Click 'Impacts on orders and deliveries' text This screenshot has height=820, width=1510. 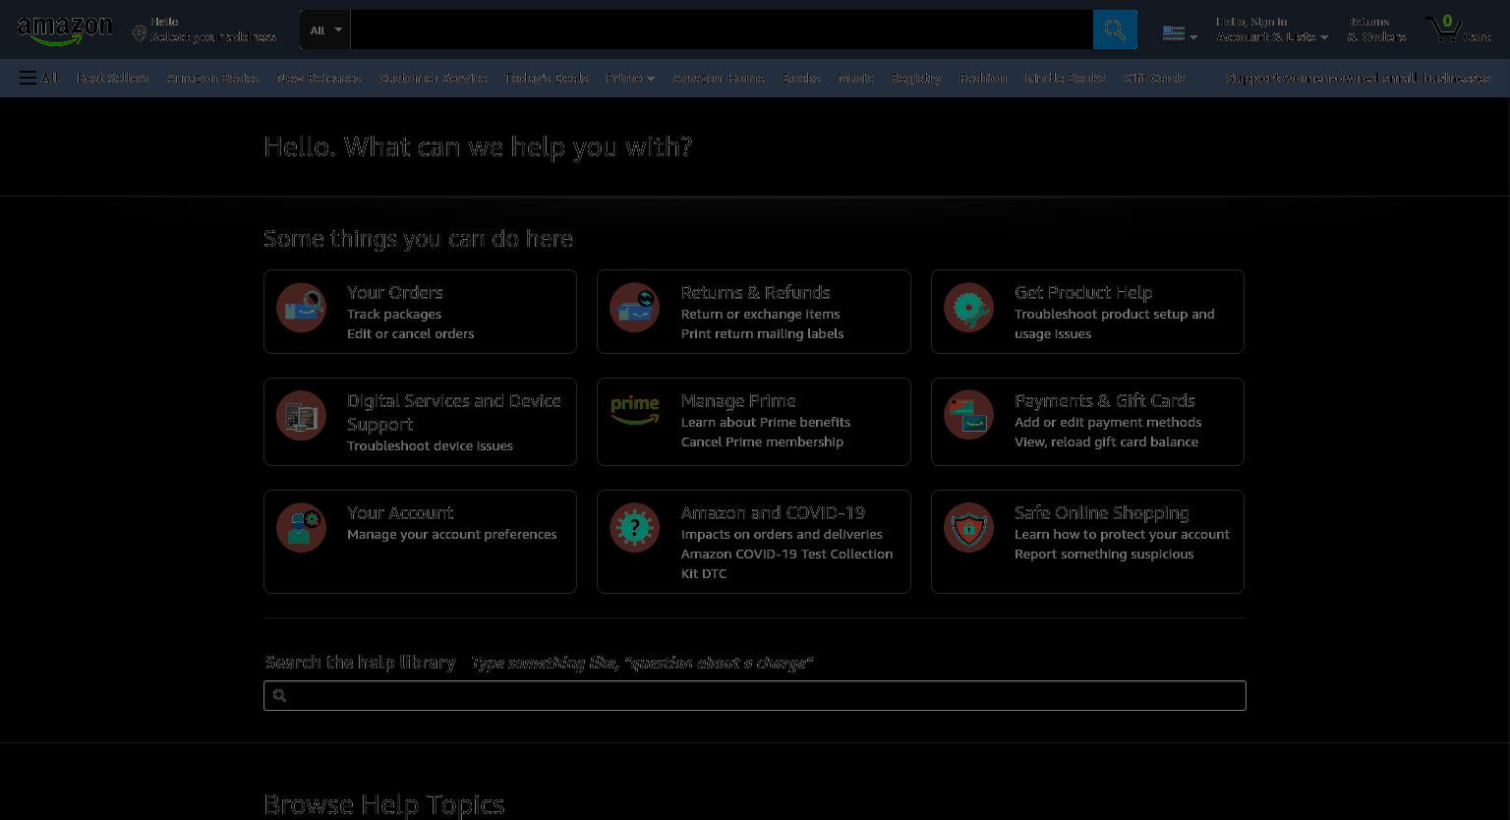click(x=783, y=535)
